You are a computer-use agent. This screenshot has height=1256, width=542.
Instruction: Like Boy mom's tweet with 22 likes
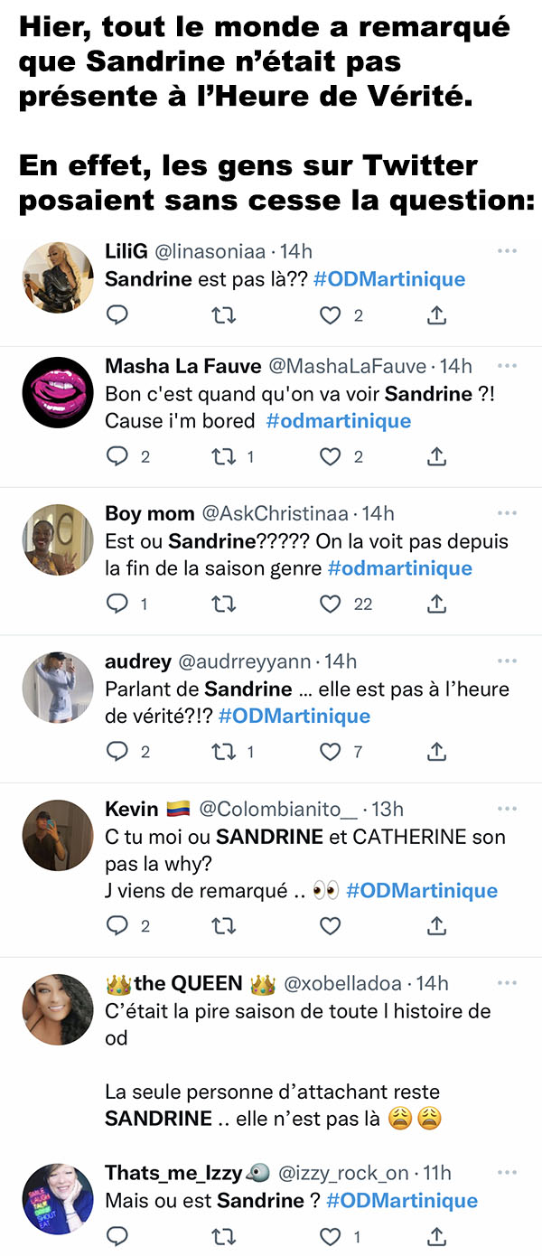pos(332,604)
